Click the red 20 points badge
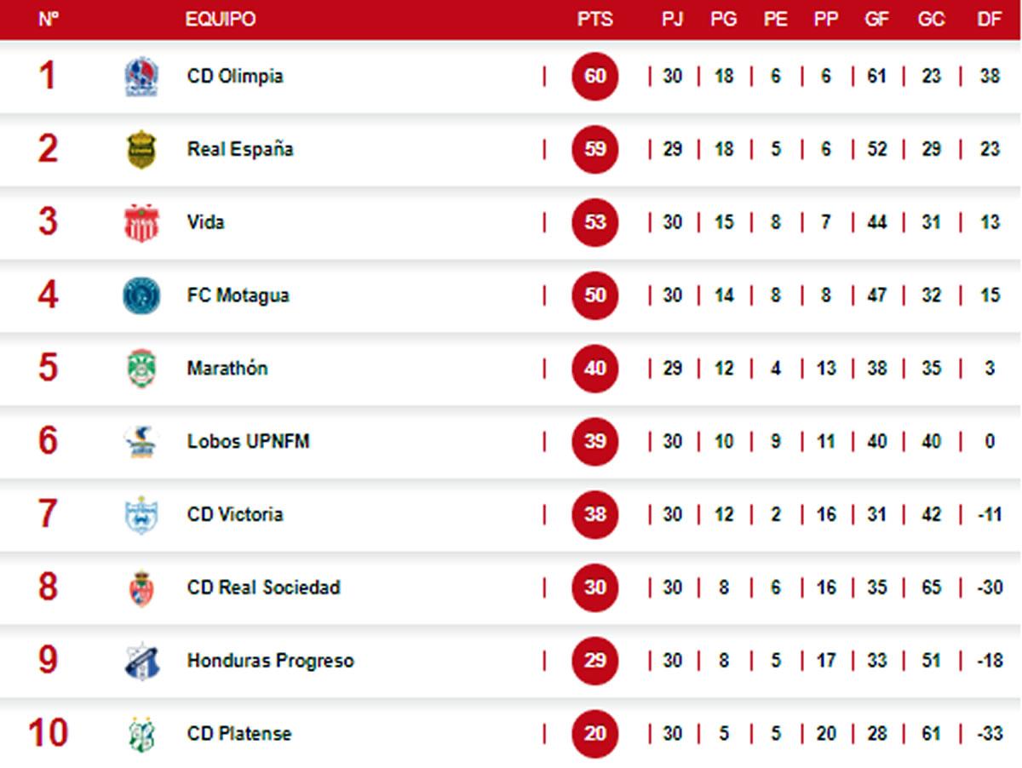Screen dimensions: 1022x768 tap(594, 733)
